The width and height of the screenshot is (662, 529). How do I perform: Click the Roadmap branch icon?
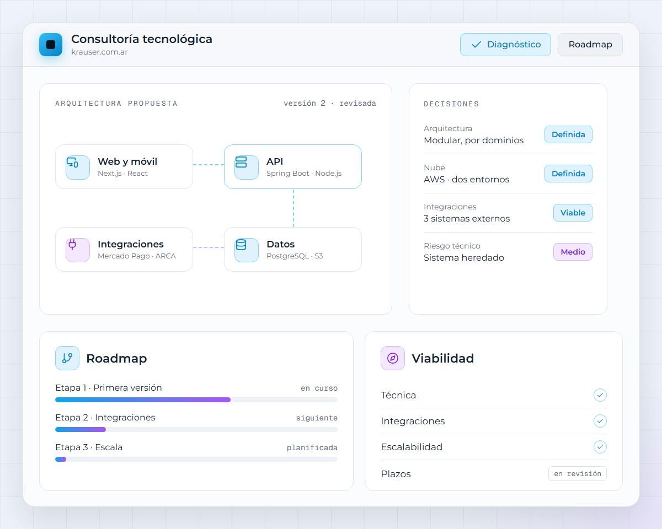[x=67, y=358]
